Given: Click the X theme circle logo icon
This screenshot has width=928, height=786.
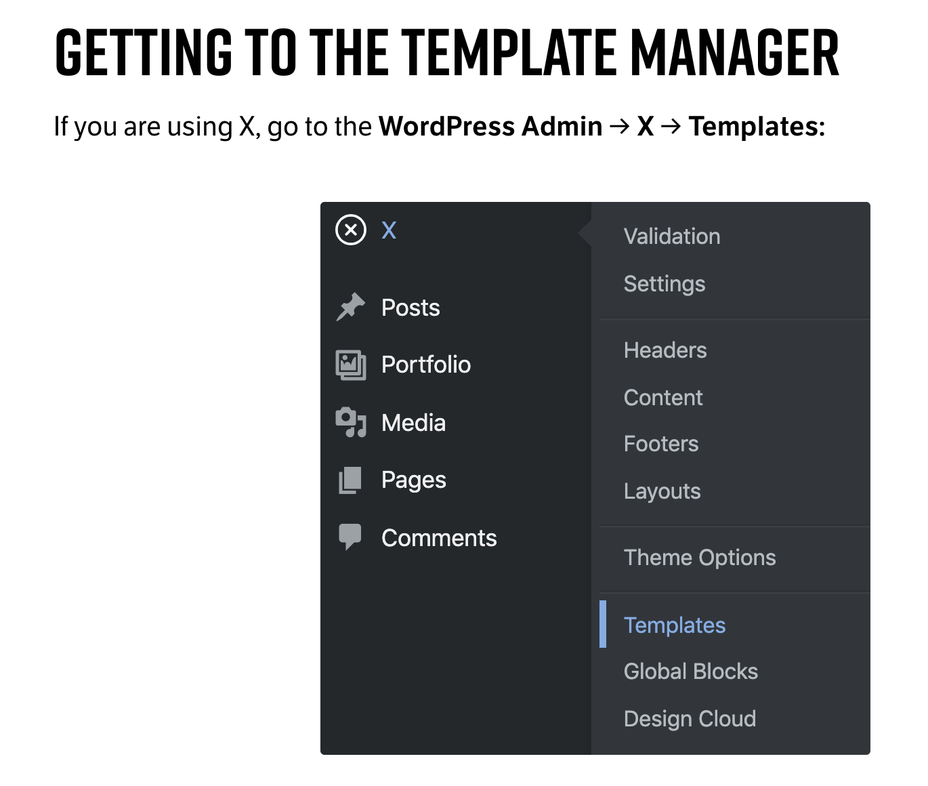Looking at the screenshot, I should [351, 230].
